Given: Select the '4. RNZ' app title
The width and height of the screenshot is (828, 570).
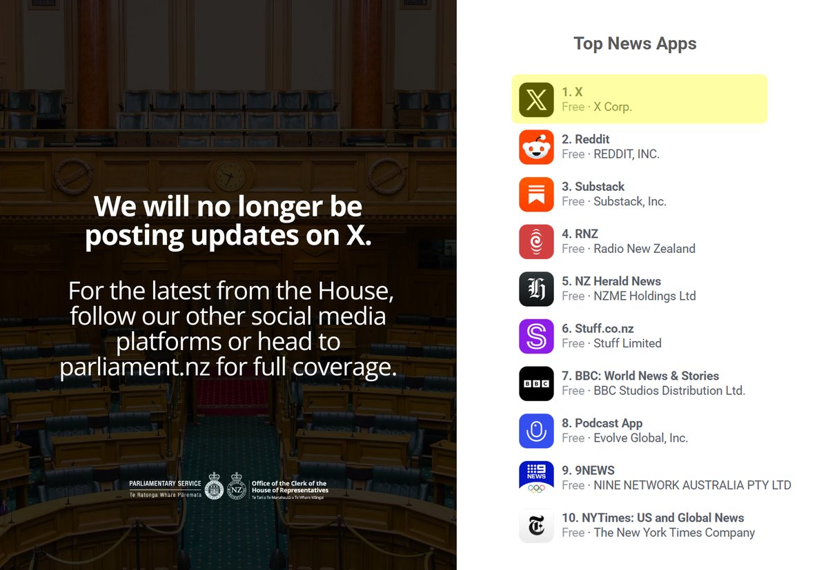Looking at the screenshot, I should tap(580, 234).
